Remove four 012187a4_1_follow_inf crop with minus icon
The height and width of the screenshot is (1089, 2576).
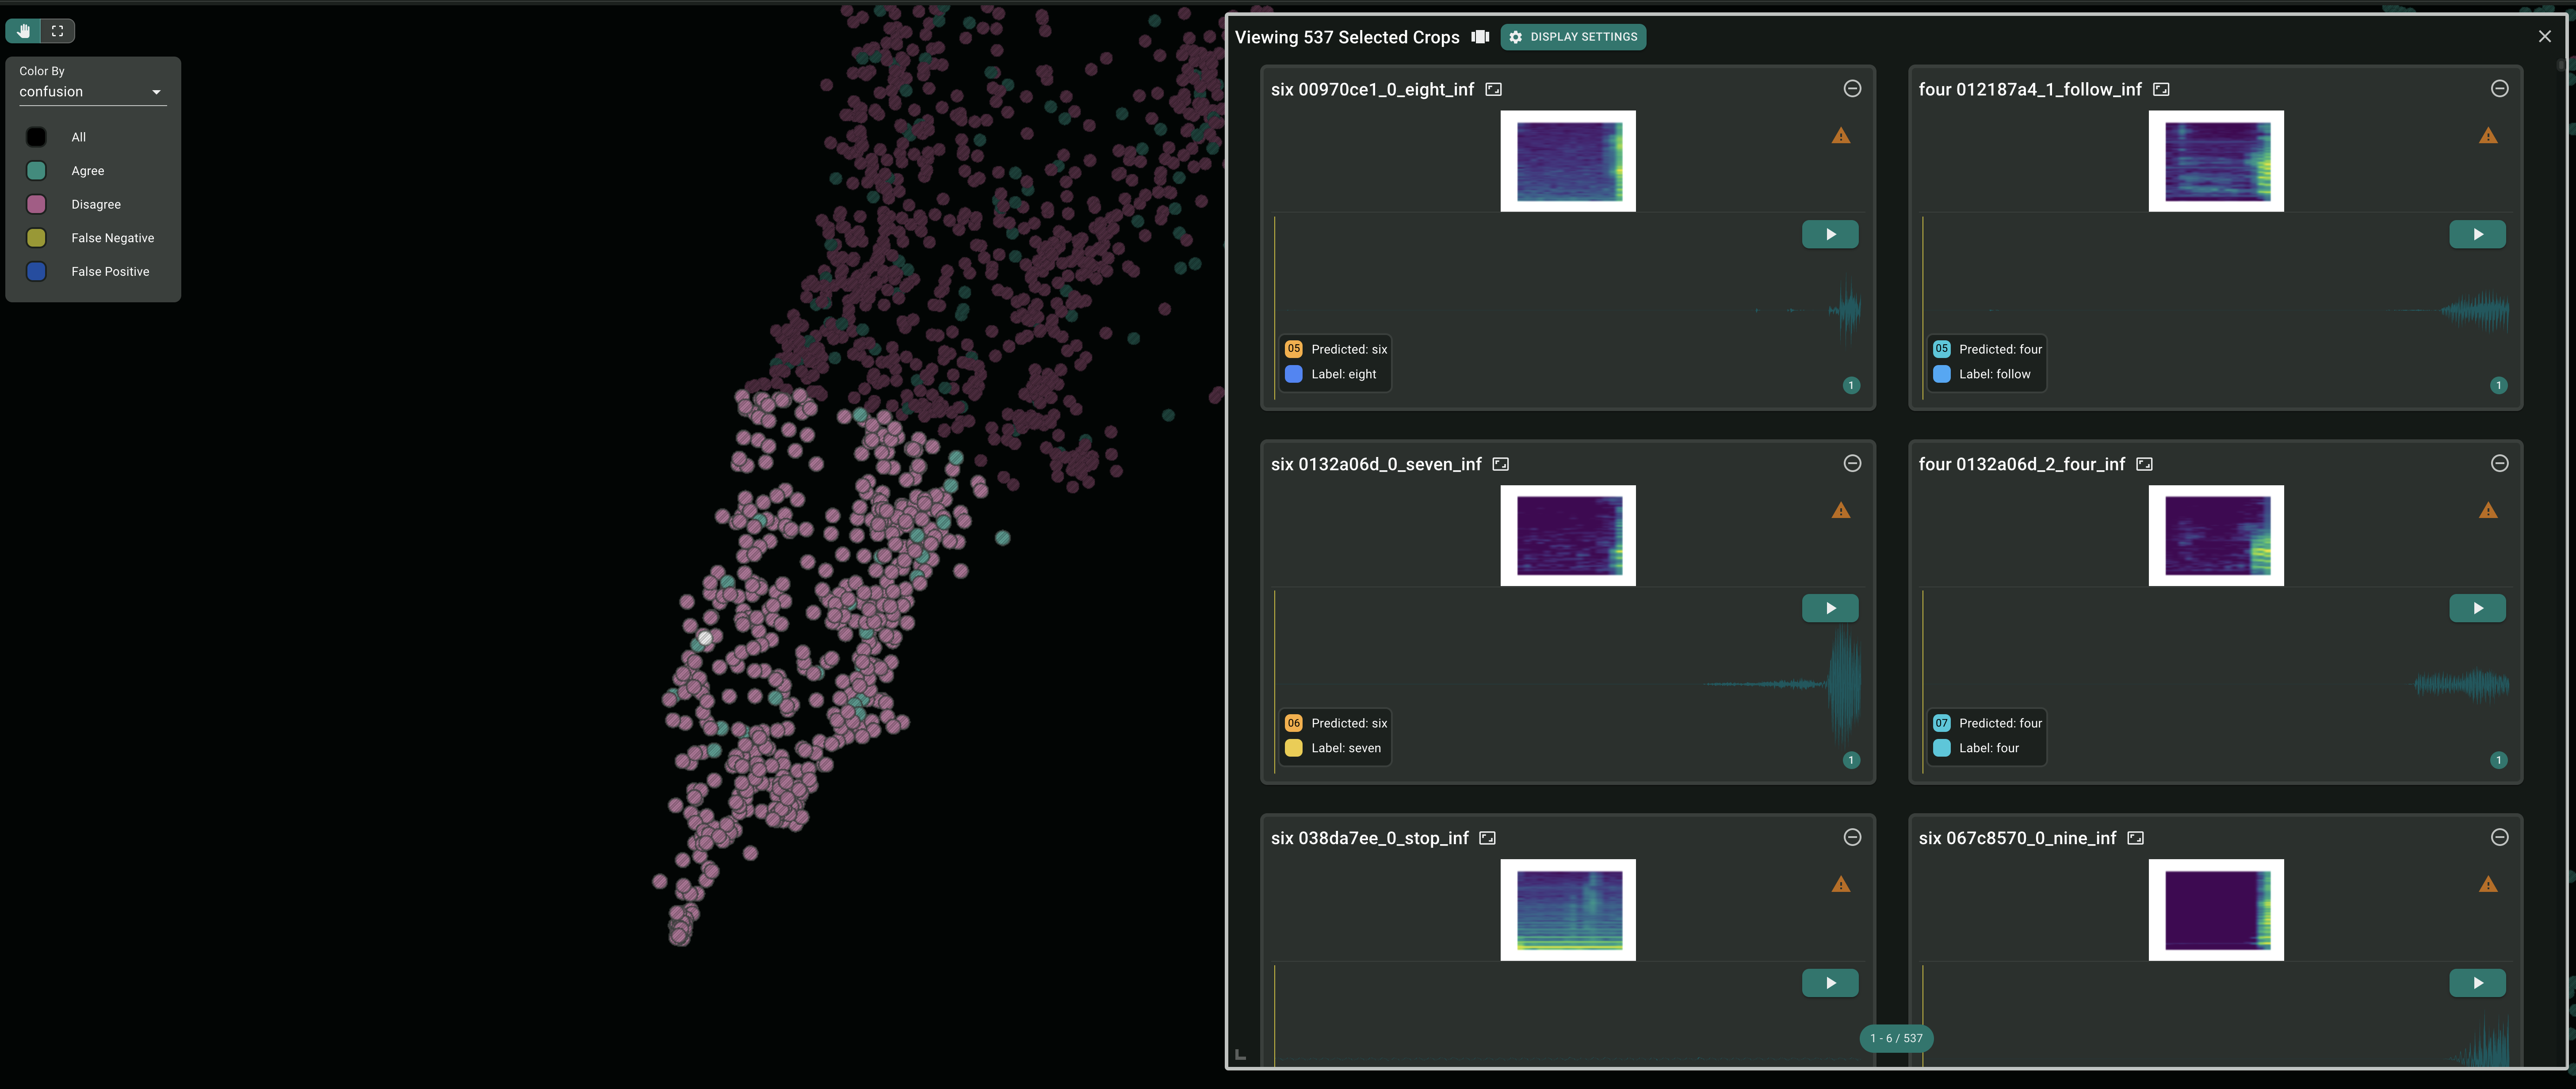click(2499, 89)
